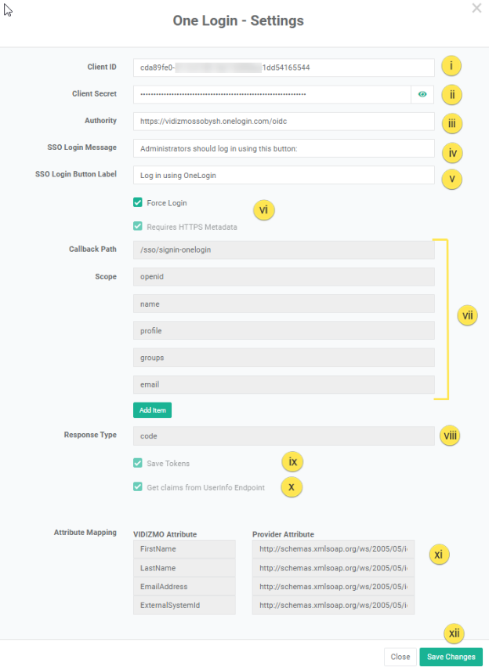The image size is (489, 670).
Task: Select the openid scope entry
Action: pos(283,277)
